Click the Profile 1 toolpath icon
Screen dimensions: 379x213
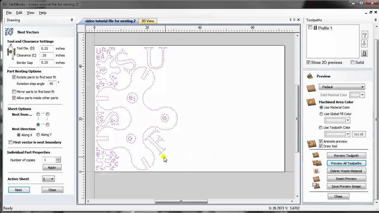[x=315, y=28]
